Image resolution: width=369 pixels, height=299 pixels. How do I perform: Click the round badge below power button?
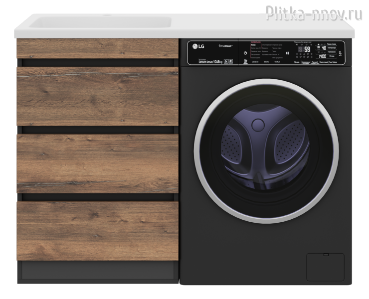[x=245, y=61]
